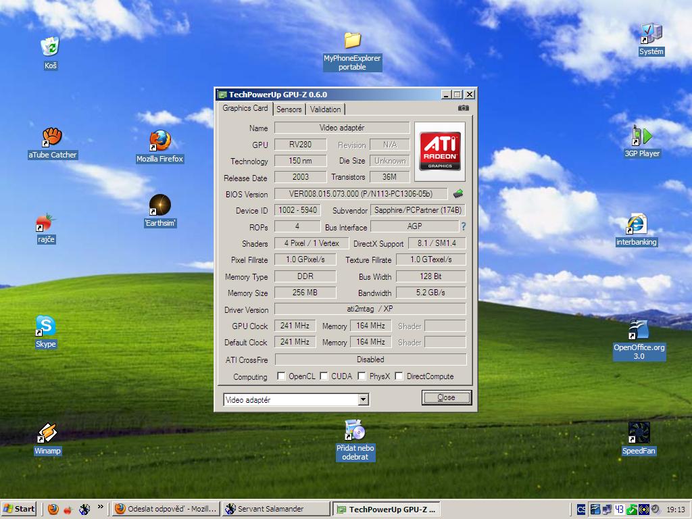Click the Driver Version field
Image resolution: width=692 pixels, height=519 pixels.
[370, 309]
